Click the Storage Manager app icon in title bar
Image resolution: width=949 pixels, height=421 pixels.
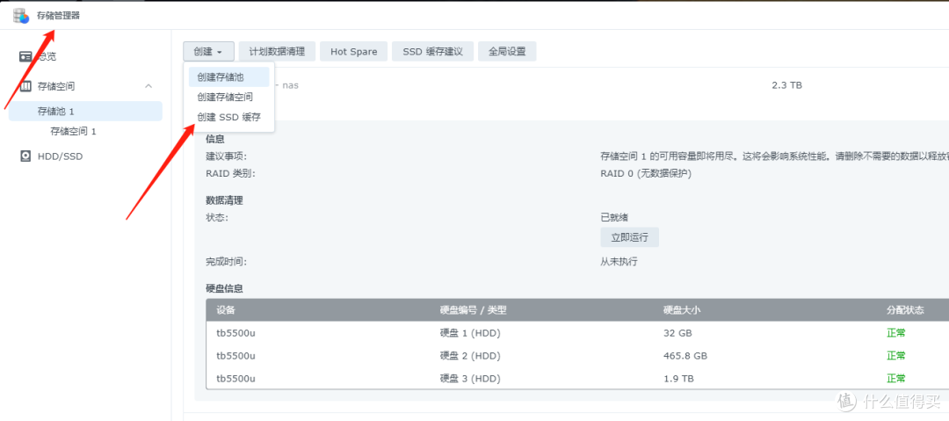(x=21, y=16)
